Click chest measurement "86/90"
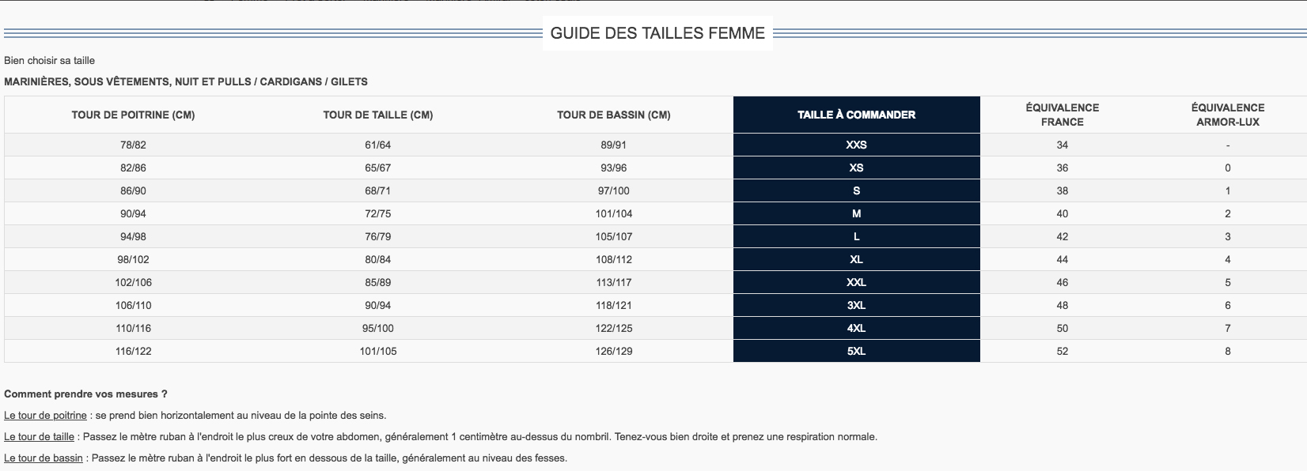The image size is (1307, 471). click(133, 190)
